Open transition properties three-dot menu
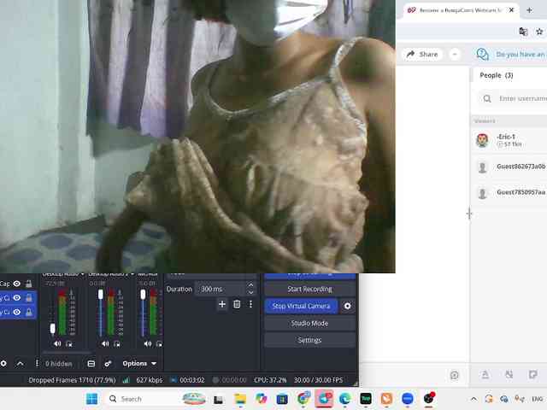The height and width of the screenshot is (410, 547). pyautogui.click(x=250, y=304)
